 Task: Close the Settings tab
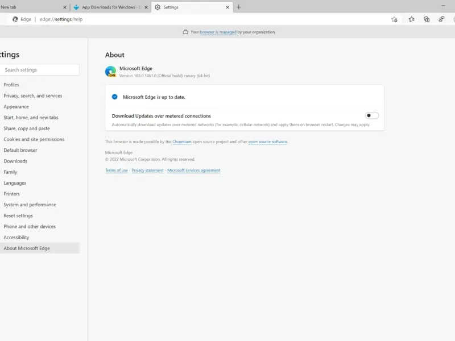click(227, 7)
